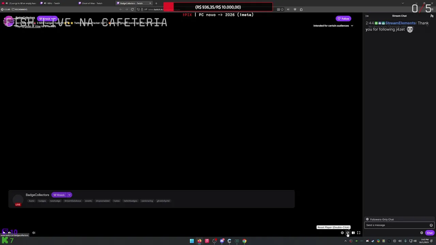This screenshot has width=436, height=245.
Task: Select the ghostofyotei tag
Action: (163, 201)
